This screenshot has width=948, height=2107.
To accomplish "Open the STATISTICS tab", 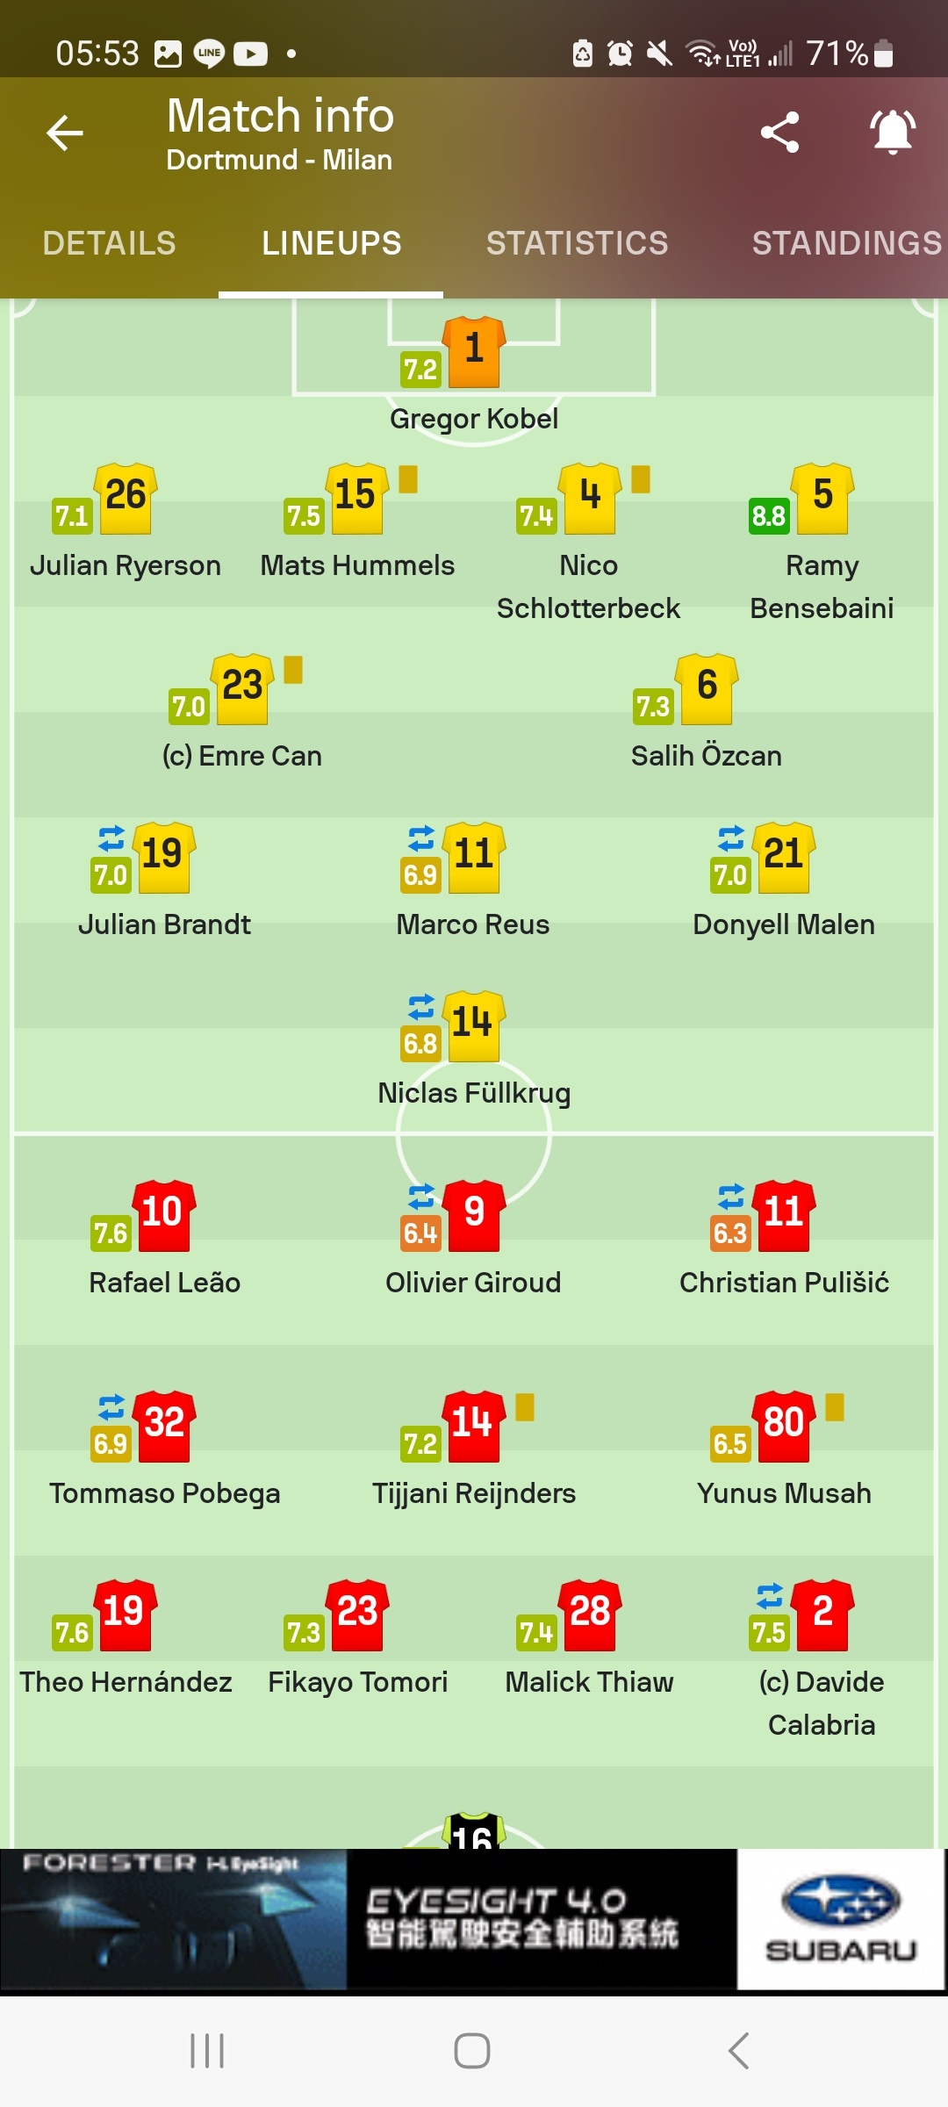I will 578,243.
